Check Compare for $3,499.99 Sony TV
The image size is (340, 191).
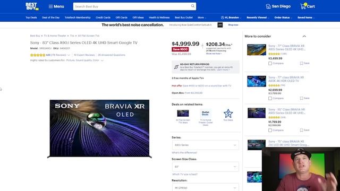click(x=270, y=64)
